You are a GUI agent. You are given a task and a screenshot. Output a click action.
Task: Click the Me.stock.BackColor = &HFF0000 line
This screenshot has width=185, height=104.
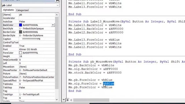pos(95,73)
